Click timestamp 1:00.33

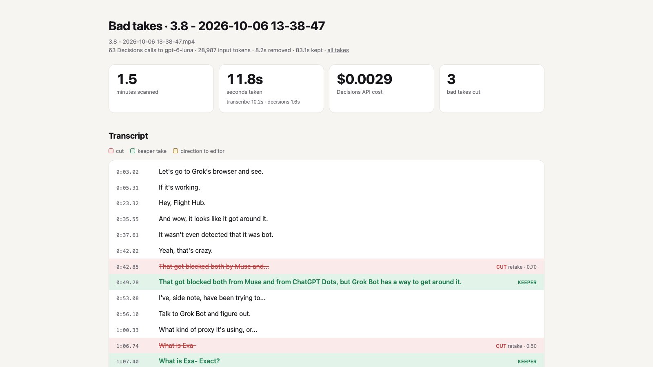(127, 330)
